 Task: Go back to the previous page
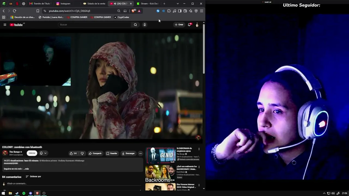coord(4,11)
